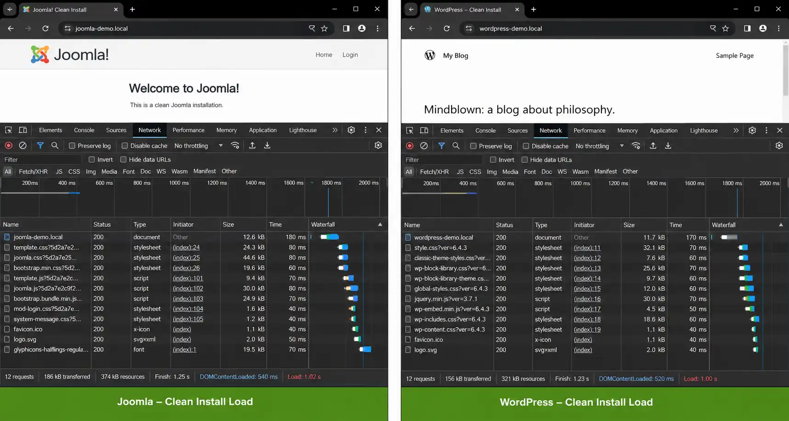This screenshot has height=421, width=789.
Task: Export HAR download icon in WordPress DevTools
Action: point(668,146)
